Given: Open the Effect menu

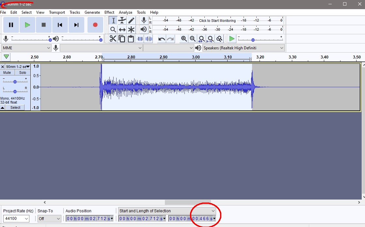Looking at the screenshot, I should tap(109, 12).
